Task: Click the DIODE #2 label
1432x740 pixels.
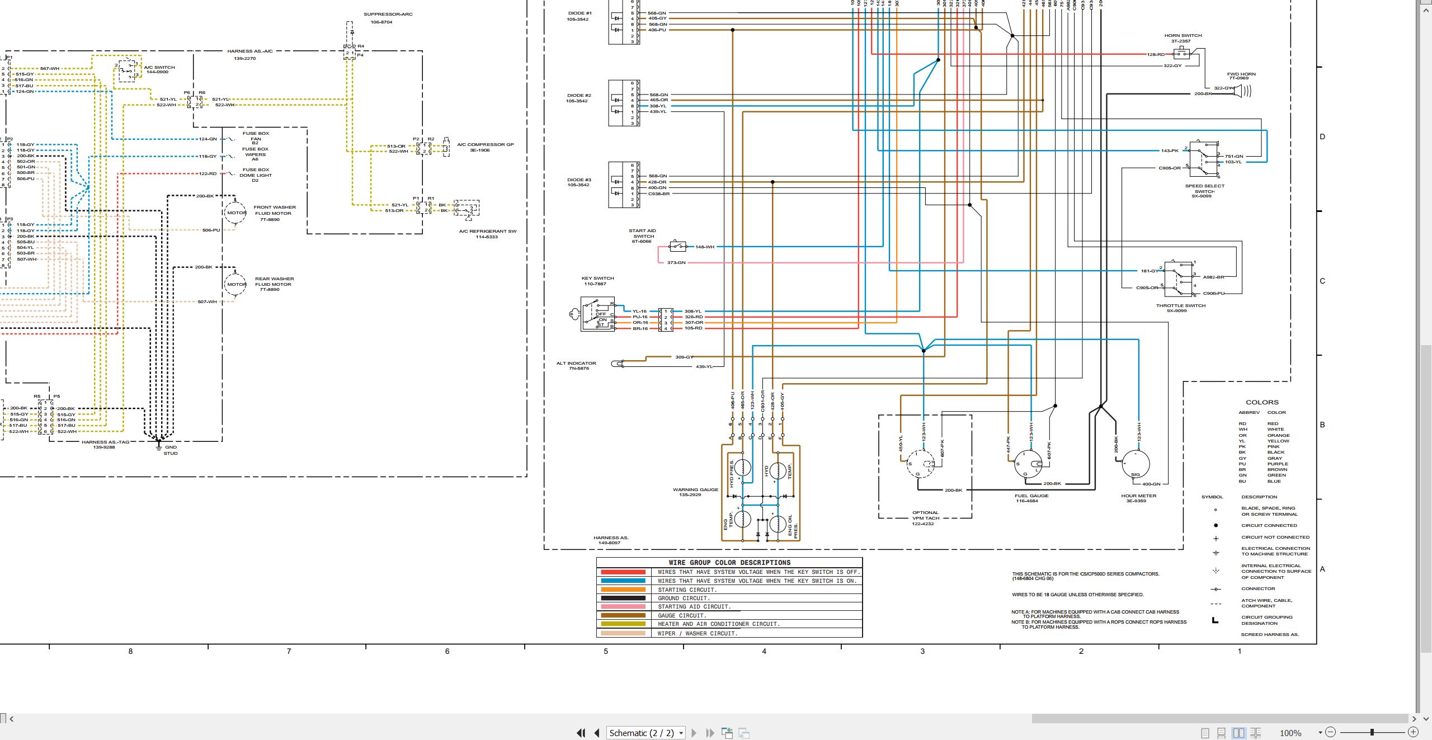Action: (579, 95)
